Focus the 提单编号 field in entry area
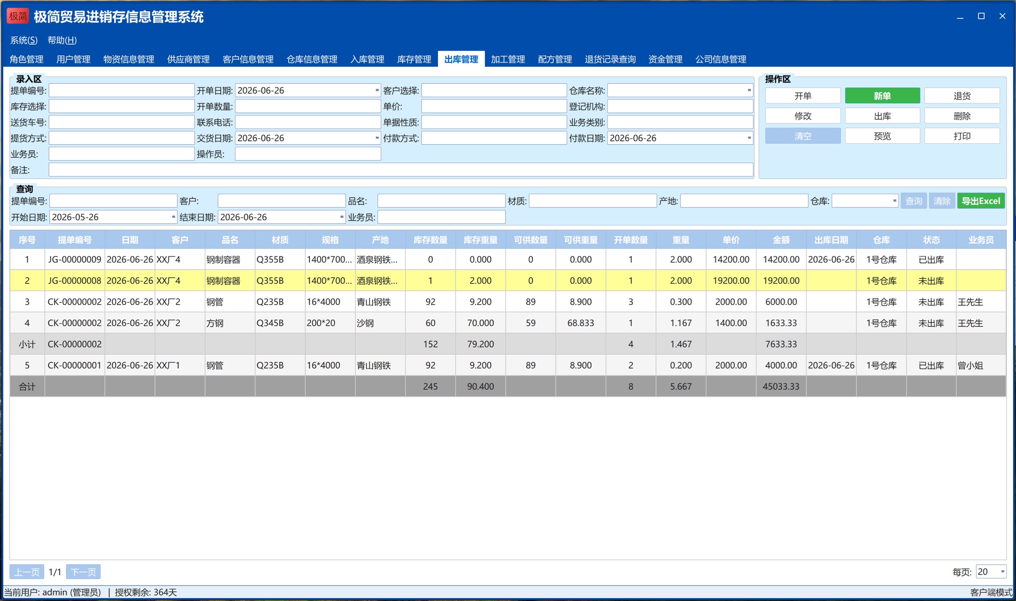1016x601 pixels. [122, 90]
